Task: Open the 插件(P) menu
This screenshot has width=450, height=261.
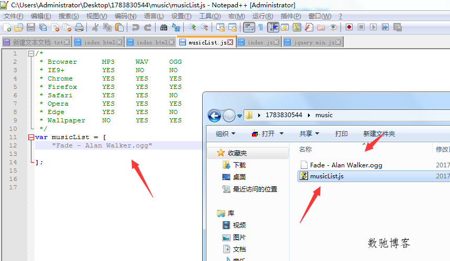Action: (291, 16)
